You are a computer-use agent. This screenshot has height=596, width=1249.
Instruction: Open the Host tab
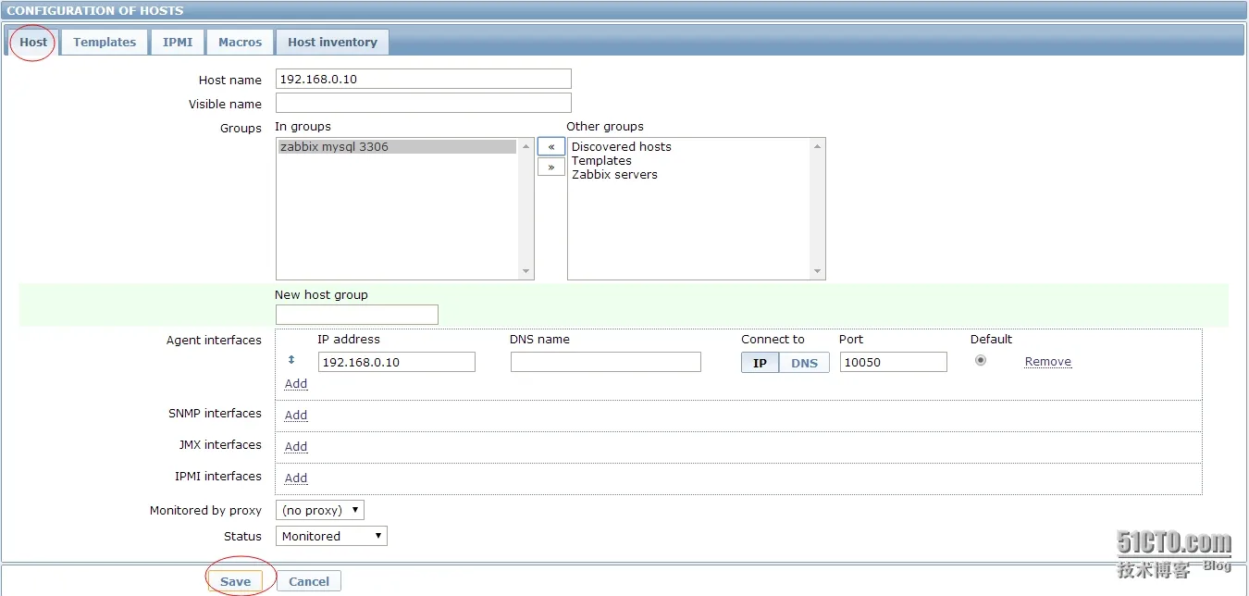33,42
